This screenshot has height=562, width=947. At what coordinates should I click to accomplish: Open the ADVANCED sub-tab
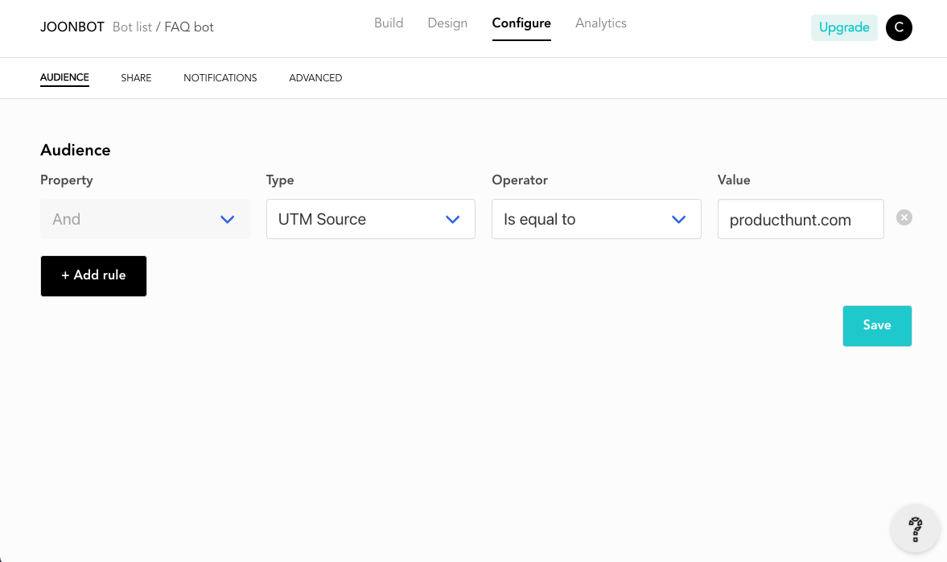tap(315, 78)
